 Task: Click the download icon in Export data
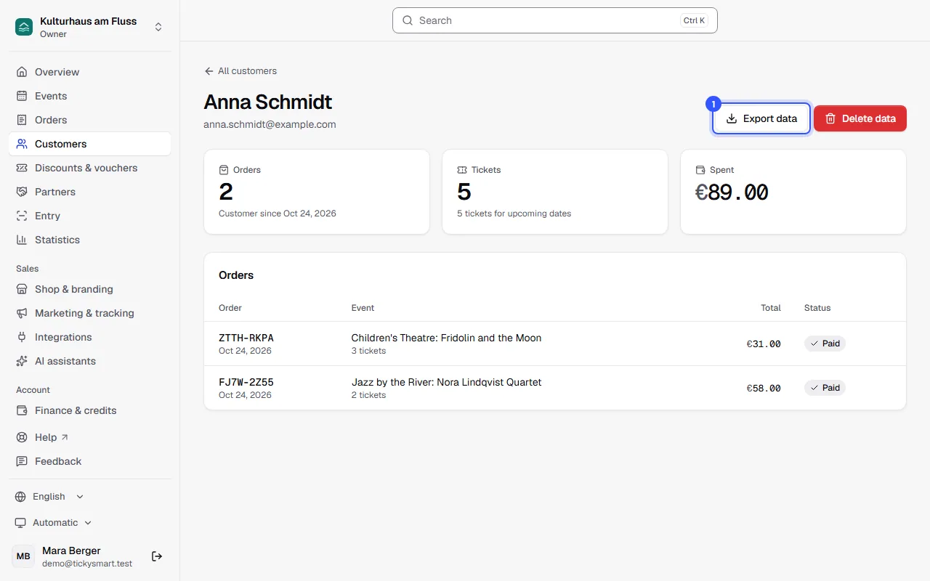[732, 118]
